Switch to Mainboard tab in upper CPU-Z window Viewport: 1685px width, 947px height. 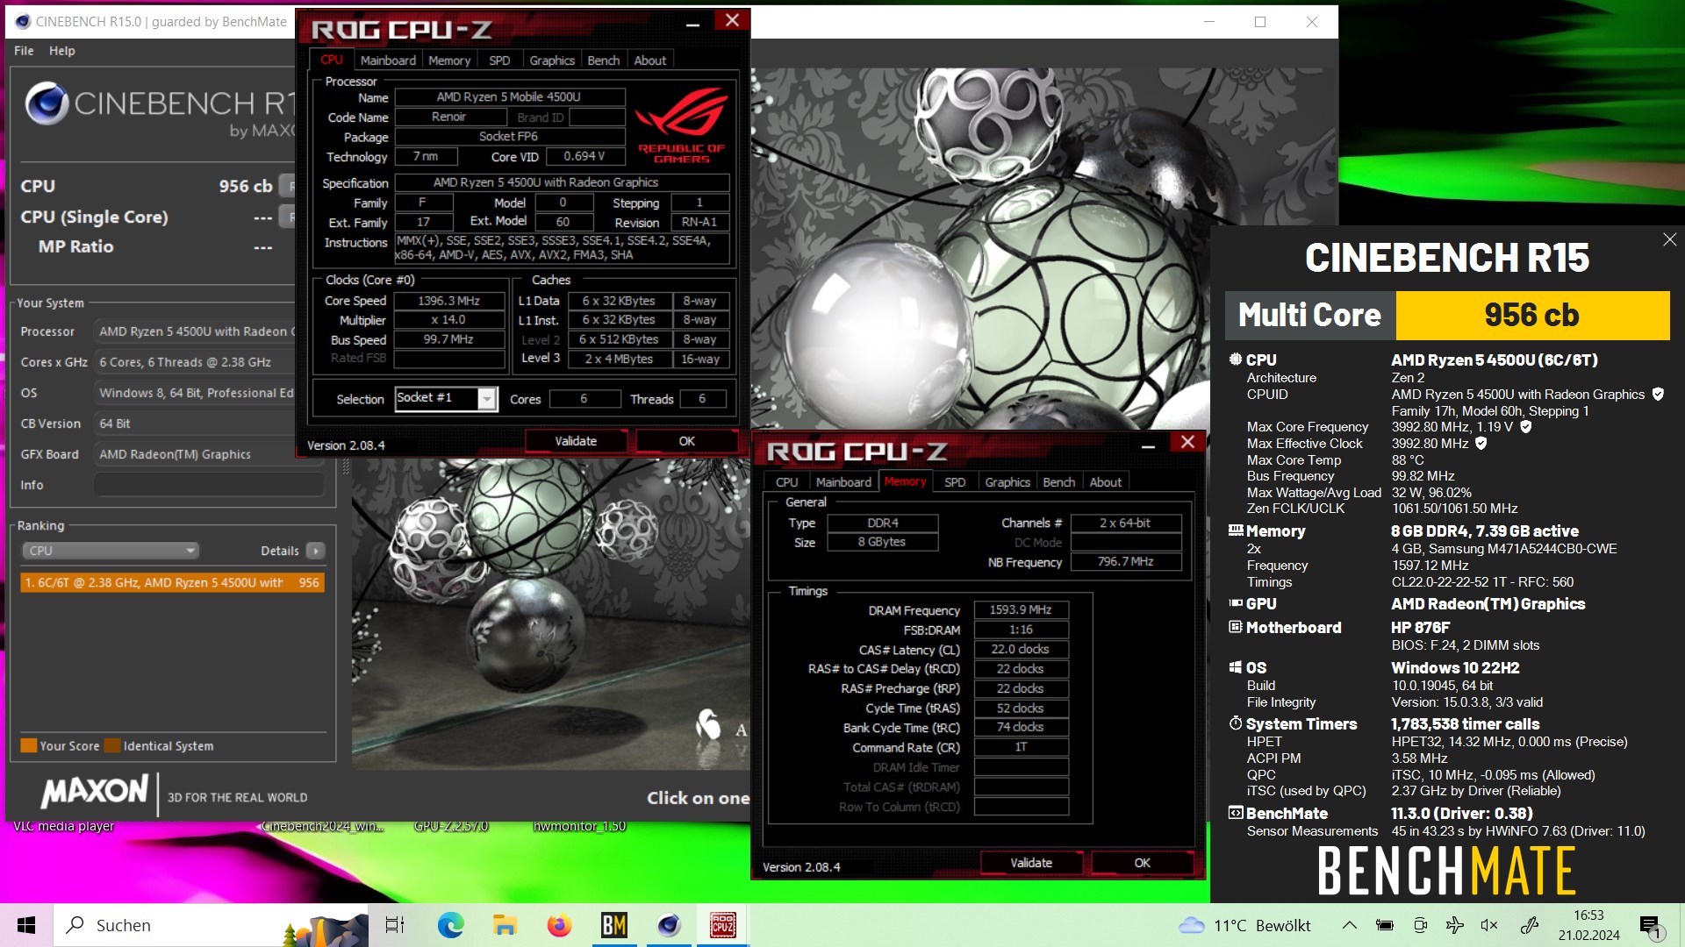coord(388,61)
